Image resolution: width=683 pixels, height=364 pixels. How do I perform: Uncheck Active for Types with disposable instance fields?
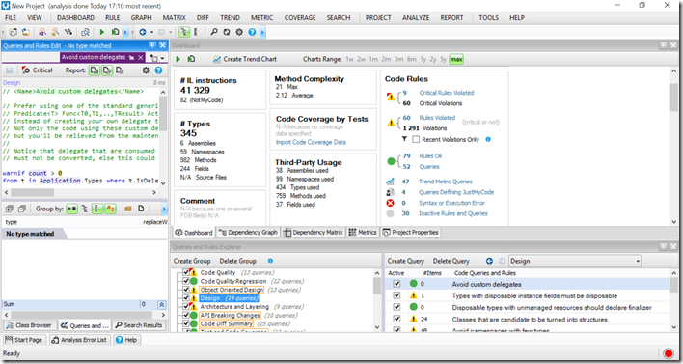tap(396, 295)
